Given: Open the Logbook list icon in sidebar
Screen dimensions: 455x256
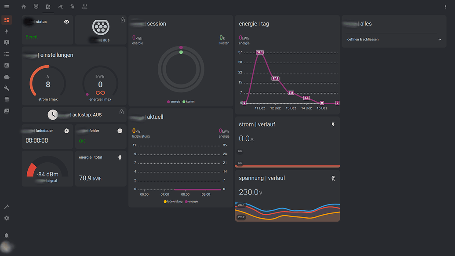Looking at the screenshot, I should (7, 54).
